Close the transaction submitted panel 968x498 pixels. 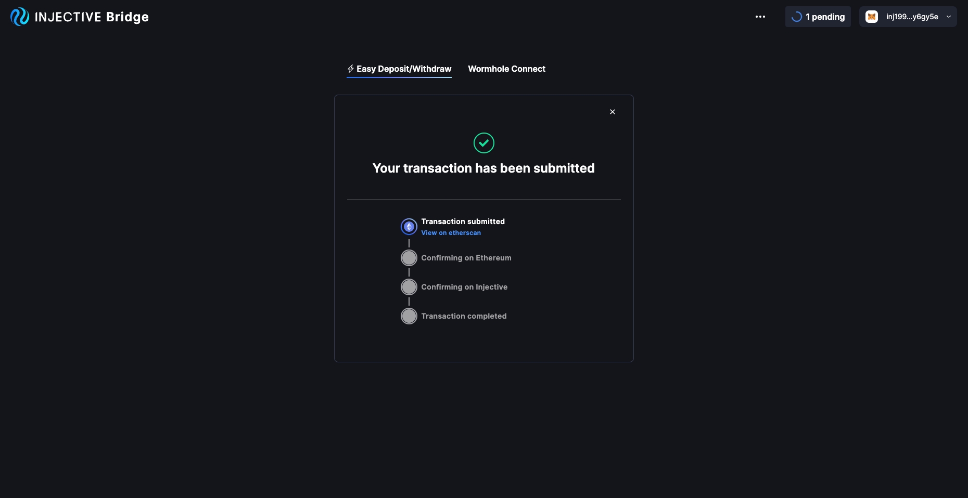pyautogui.click(x=613, y=112)
